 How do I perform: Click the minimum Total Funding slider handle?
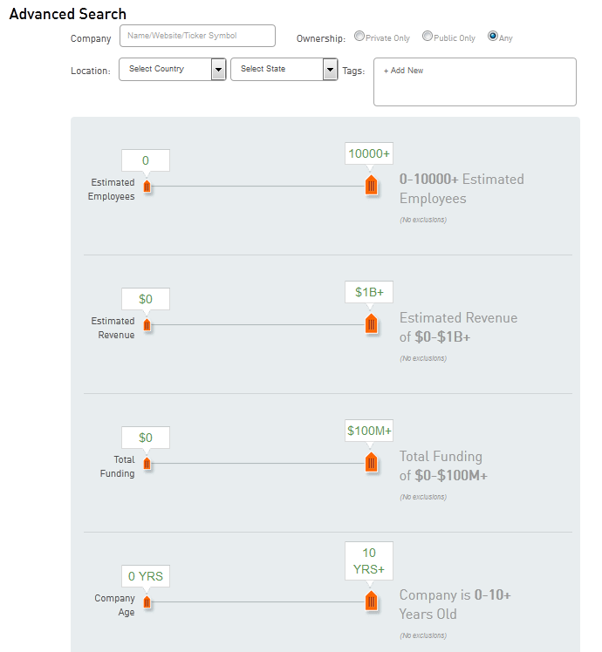147,463
